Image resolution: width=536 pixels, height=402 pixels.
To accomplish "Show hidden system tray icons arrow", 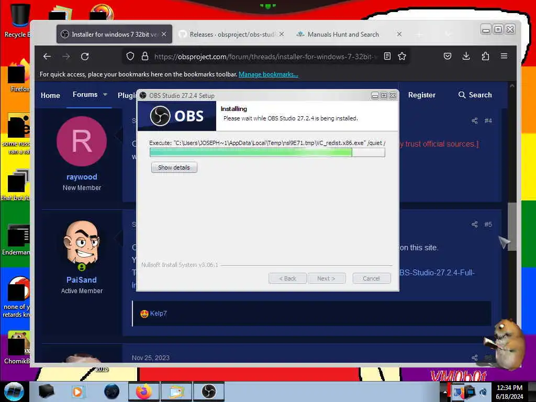I will point(445,392).
